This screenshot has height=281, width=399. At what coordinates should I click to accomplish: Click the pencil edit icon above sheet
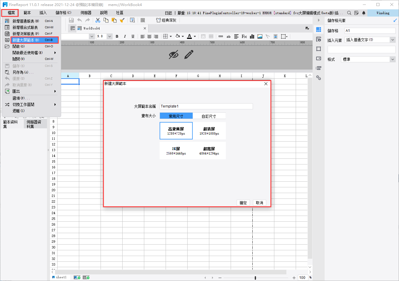(x=189, y=55)
